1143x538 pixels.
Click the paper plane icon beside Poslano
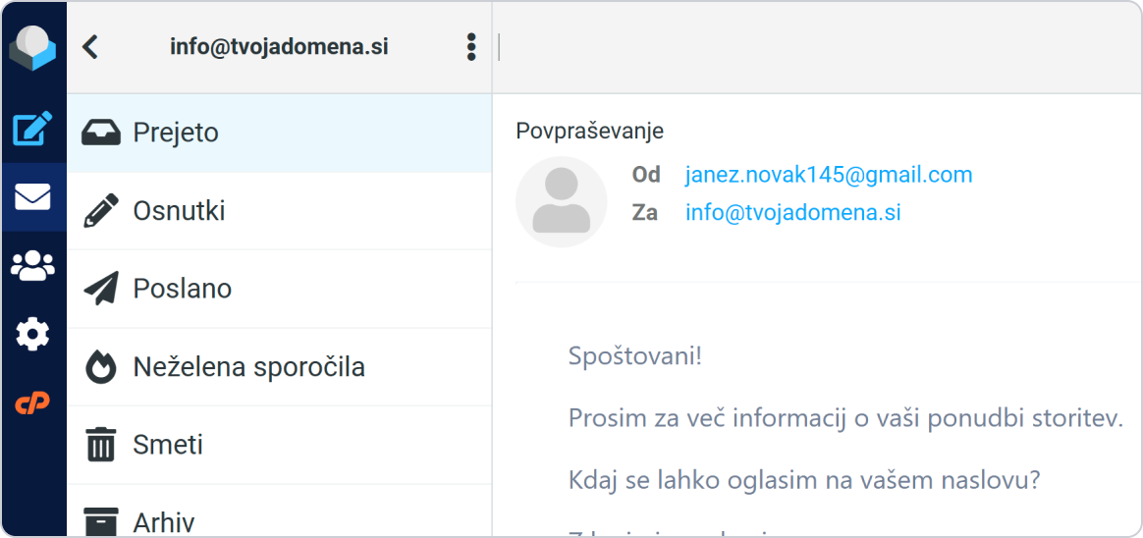click(100, 290)
